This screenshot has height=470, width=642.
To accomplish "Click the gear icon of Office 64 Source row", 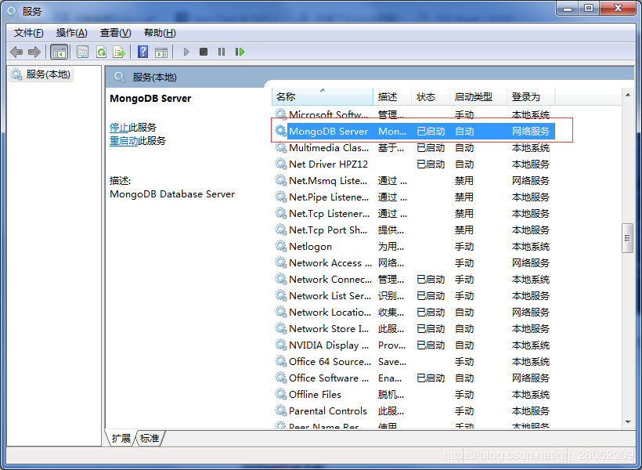I will coord(280,361).
